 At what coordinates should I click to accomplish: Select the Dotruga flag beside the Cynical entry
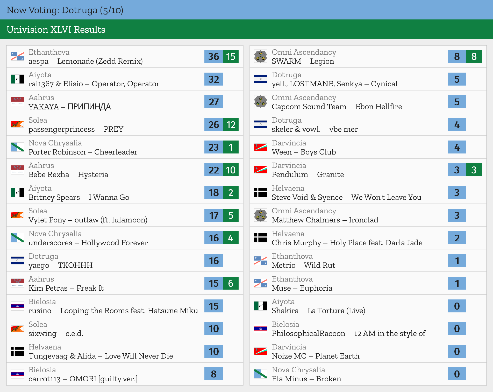[261, 79]
